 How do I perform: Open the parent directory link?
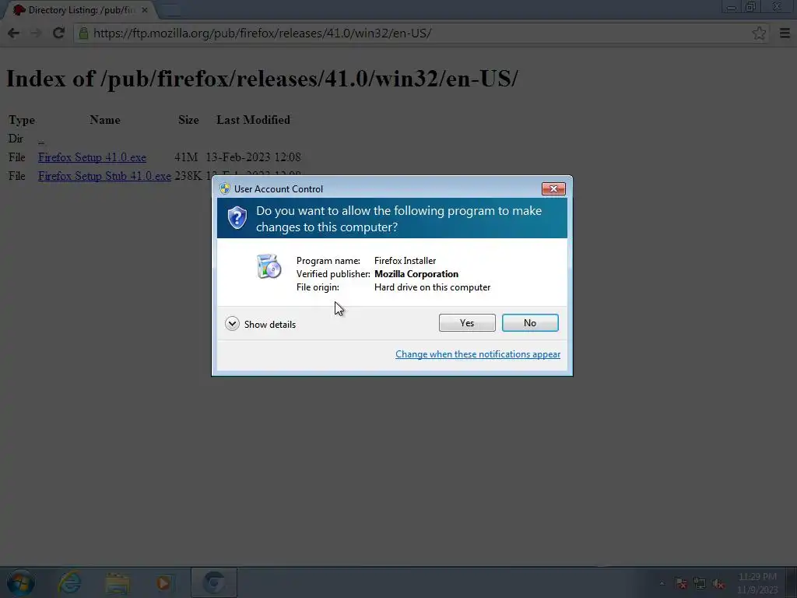(x=41, y=139)
